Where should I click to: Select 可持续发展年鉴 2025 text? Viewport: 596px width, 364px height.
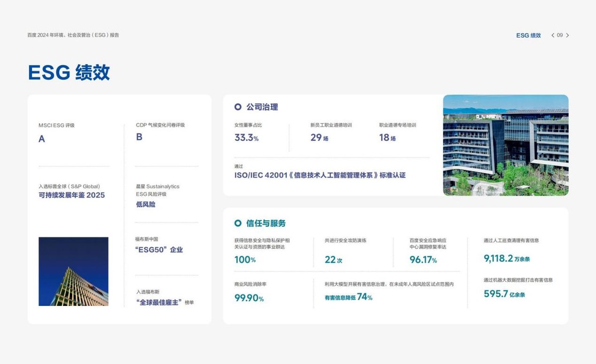tap(72, 195)
